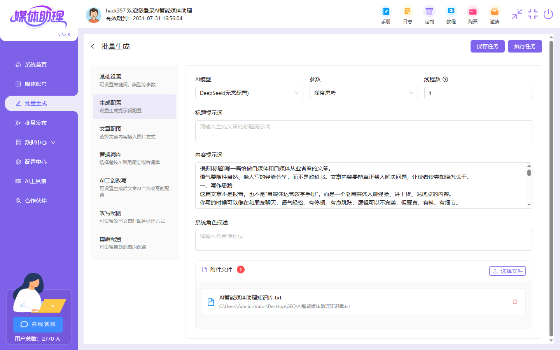Open the 参数 深度思考 dropdown

(364, 93)
